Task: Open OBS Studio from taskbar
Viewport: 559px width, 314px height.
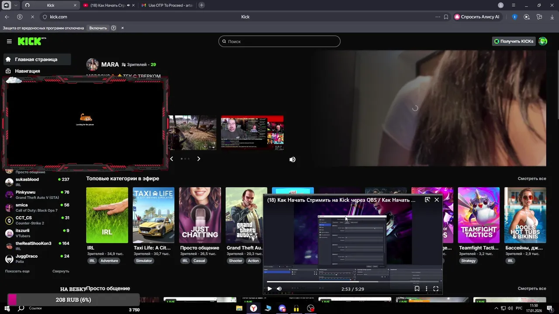Action: 311,308
